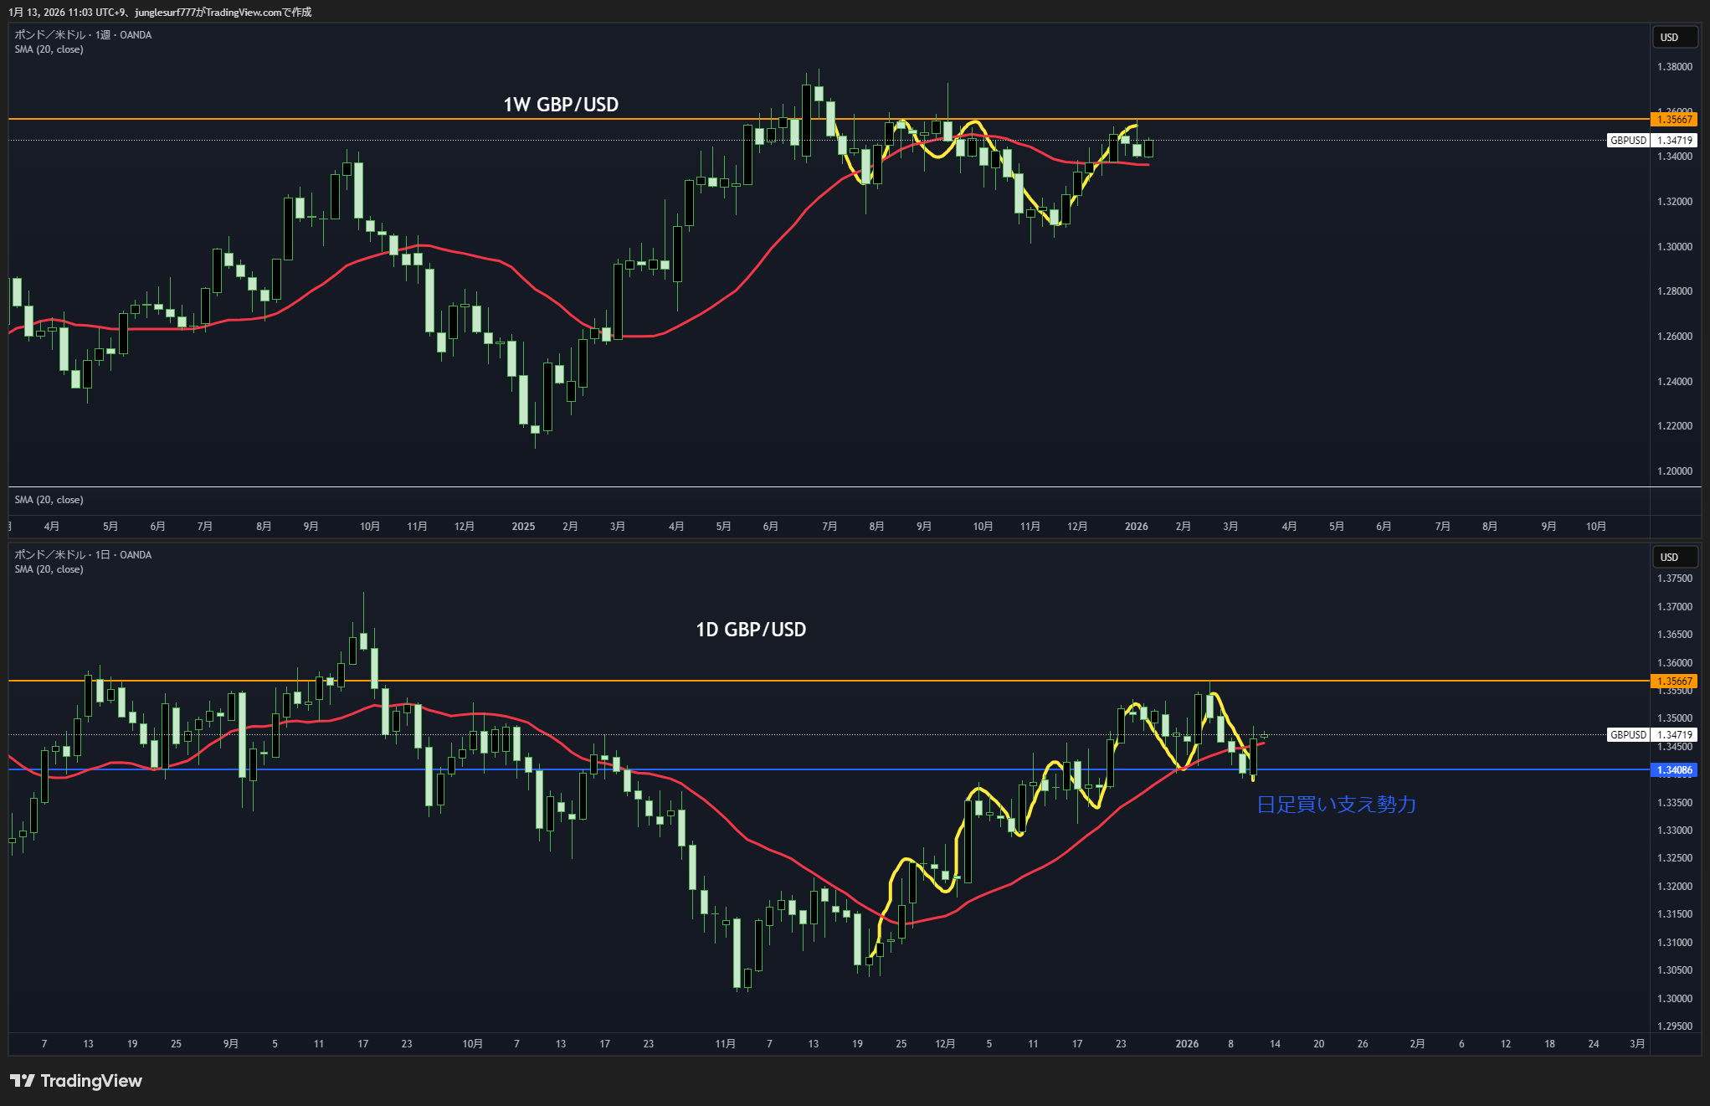The width and height of the screenshot is (1710, 1106).
Task: Click the 2026 marker on daily time axis
Action: click(1187, 1044)
